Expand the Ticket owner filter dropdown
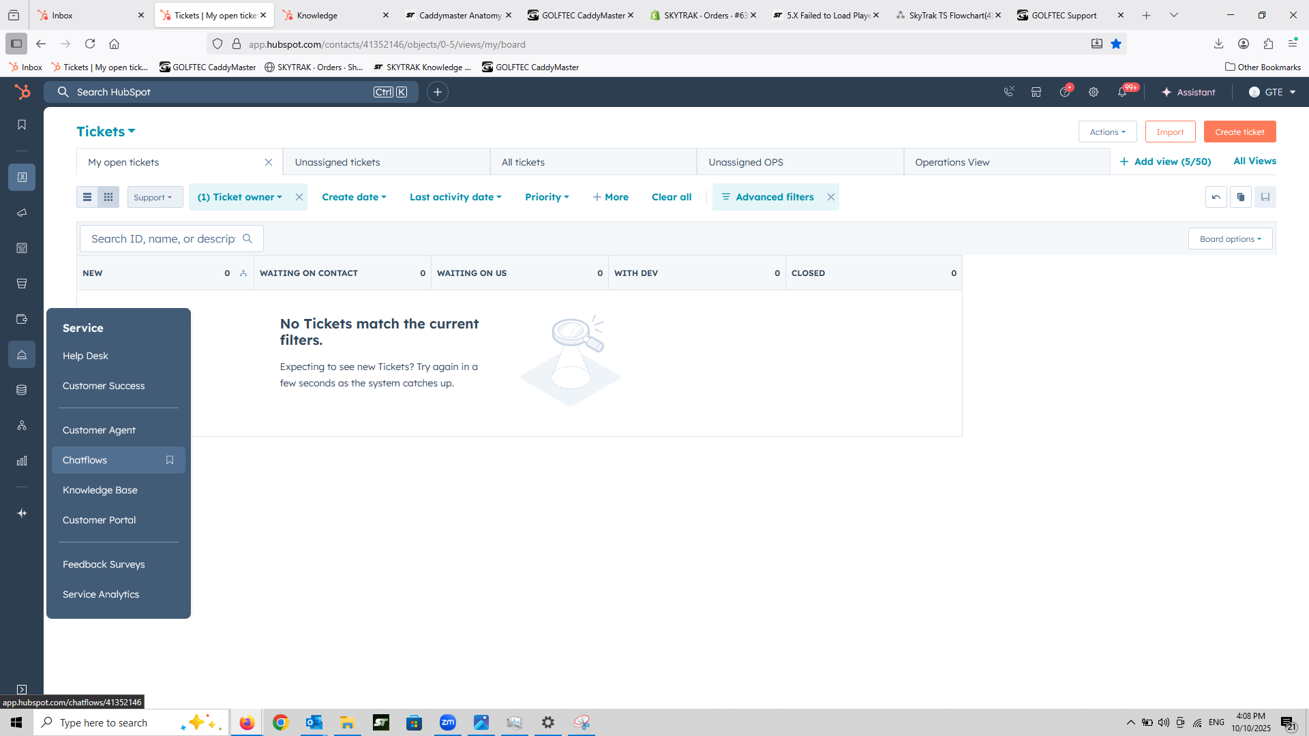This screenshot has height=736, width=1309. pos(239,197)
